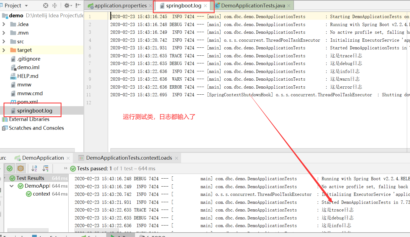Close the DemoApplication run tab
This screenshot has height=237, width=410.
point(68,158)
